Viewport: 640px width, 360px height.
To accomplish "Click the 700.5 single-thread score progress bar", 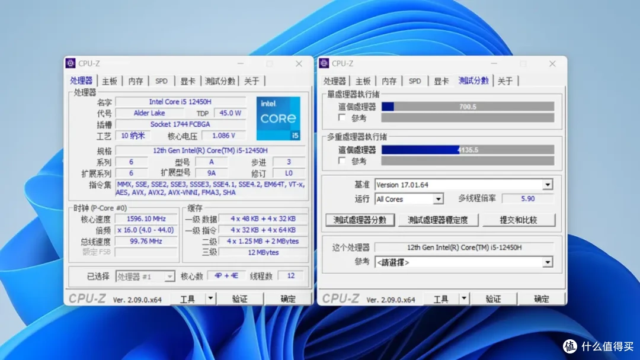I will 468,107.
